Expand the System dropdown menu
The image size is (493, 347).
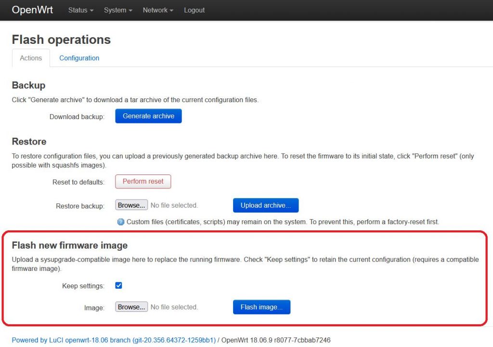click(118, 10)
